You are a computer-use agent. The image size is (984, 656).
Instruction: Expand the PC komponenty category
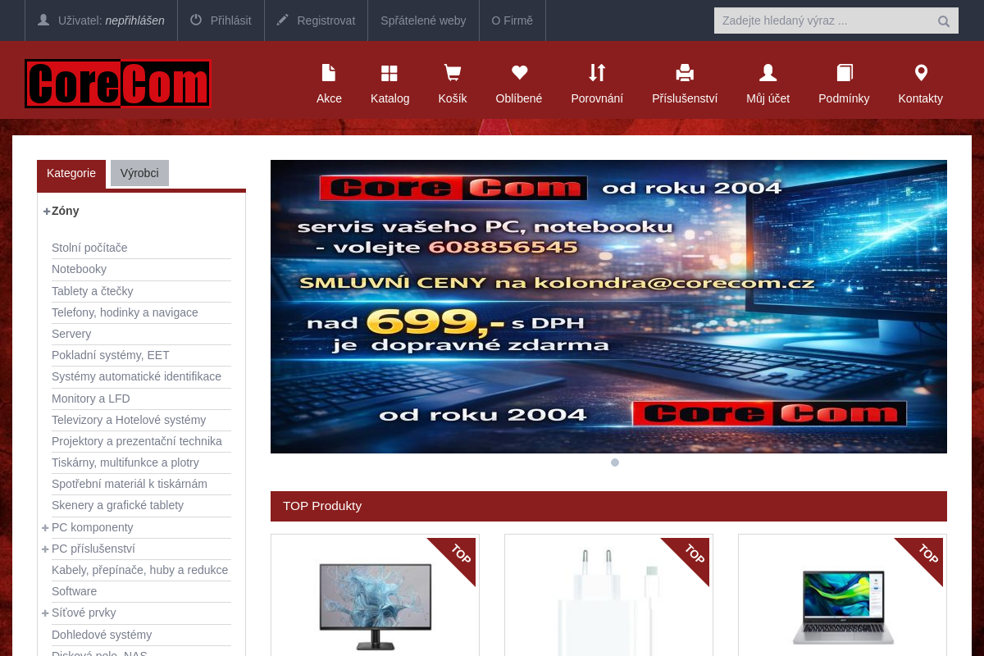point(45,527)
